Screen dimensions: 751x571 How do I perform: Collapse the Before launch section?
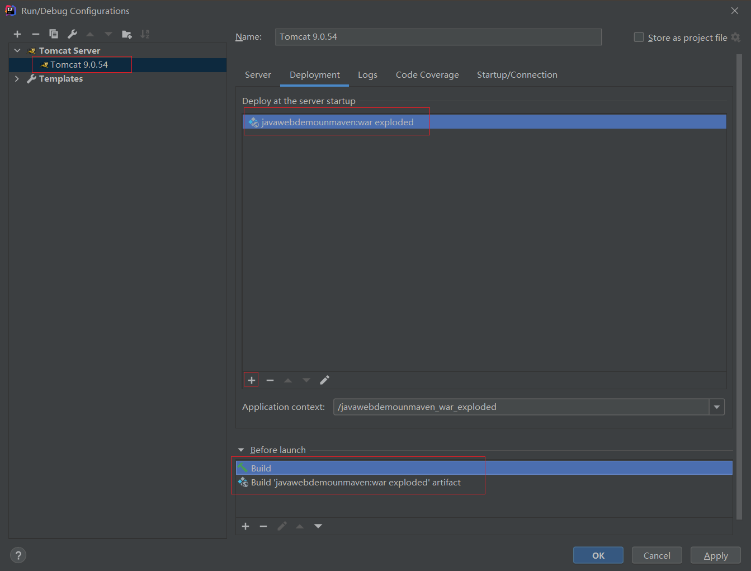tap(241, 450)
